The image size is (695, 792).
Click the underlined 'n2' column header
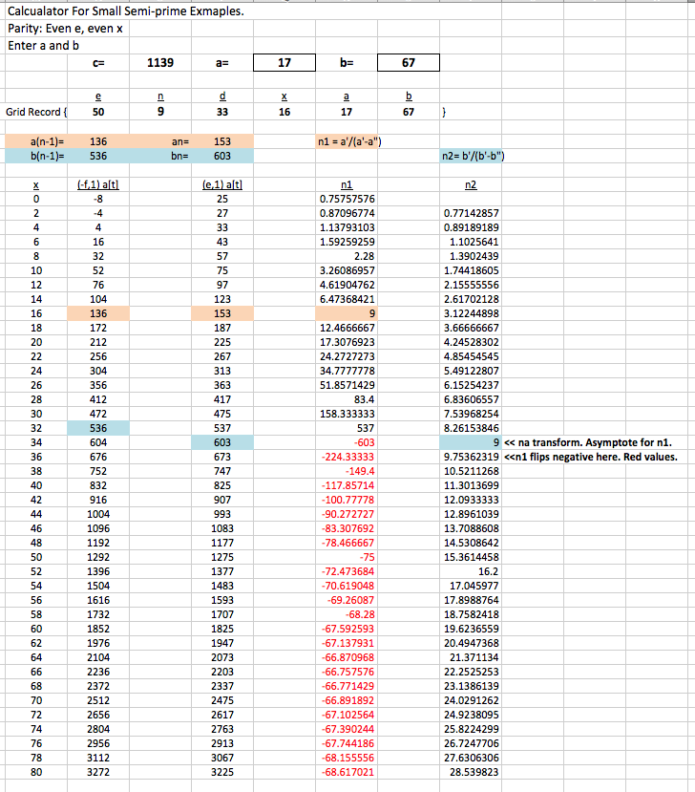[471, 185]
